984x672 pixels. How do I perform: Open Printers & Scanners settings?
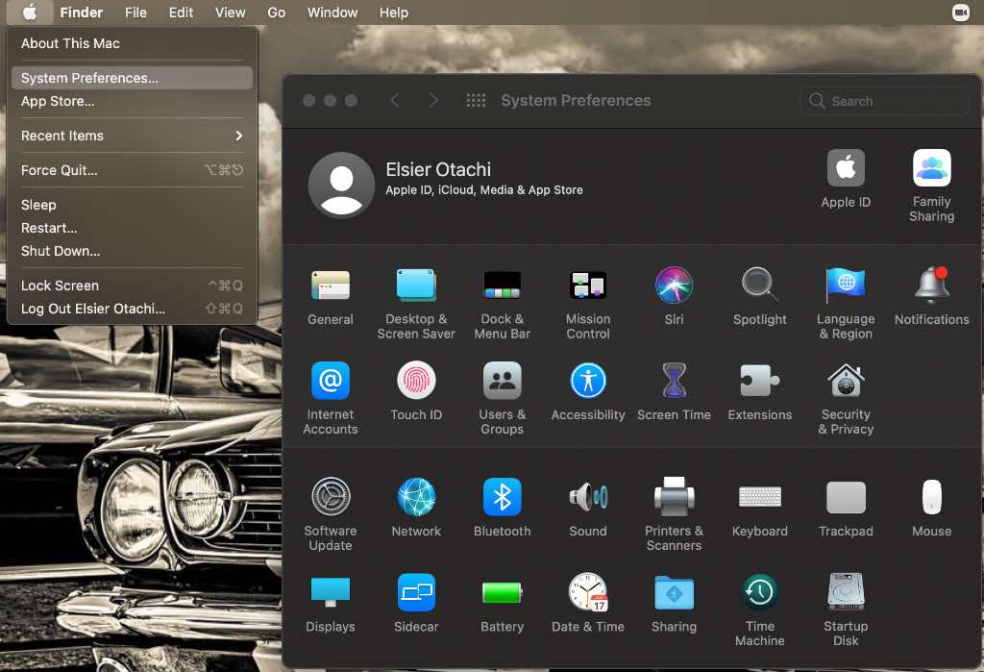pyautogui.click(x=674, y=498)
